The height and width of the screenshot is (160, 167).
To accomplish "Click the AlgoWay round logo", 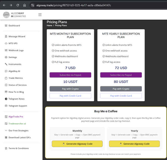I will point(6,15).
